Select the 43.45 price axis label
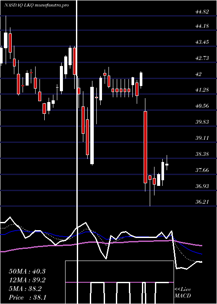The height and width of the screenshot is (304, 217). tap(202, 42)
